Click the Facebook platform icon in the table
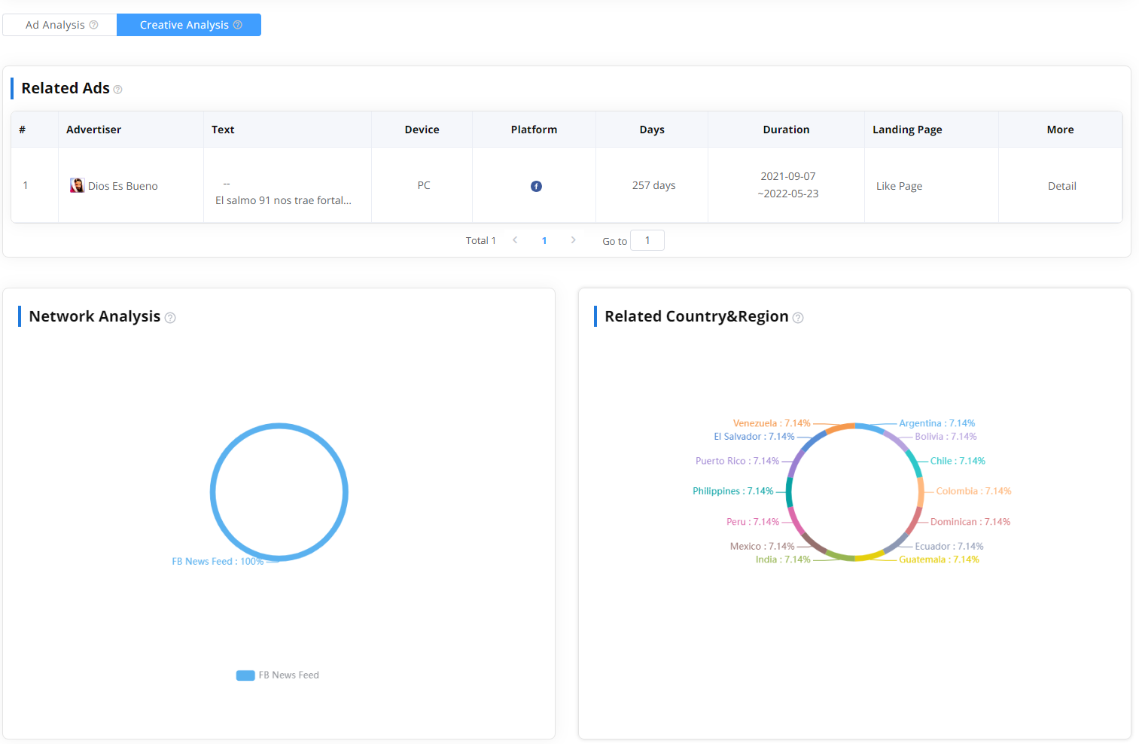Image resolution: width=1139 pixels, height=744 pixels. 534,186
